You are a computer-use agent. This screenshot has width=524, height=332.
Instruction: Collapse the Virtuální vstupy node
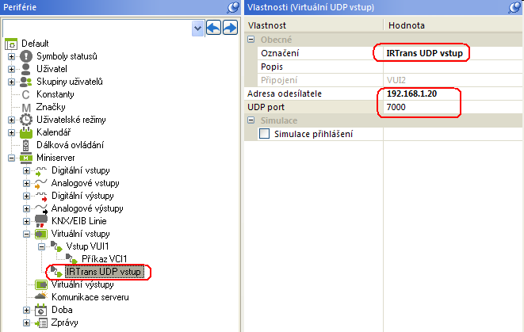26,234
